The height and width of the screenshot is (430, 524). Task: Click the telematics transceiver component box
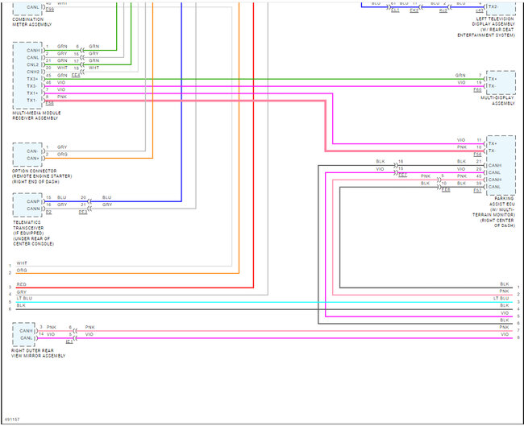coord(27,205)
